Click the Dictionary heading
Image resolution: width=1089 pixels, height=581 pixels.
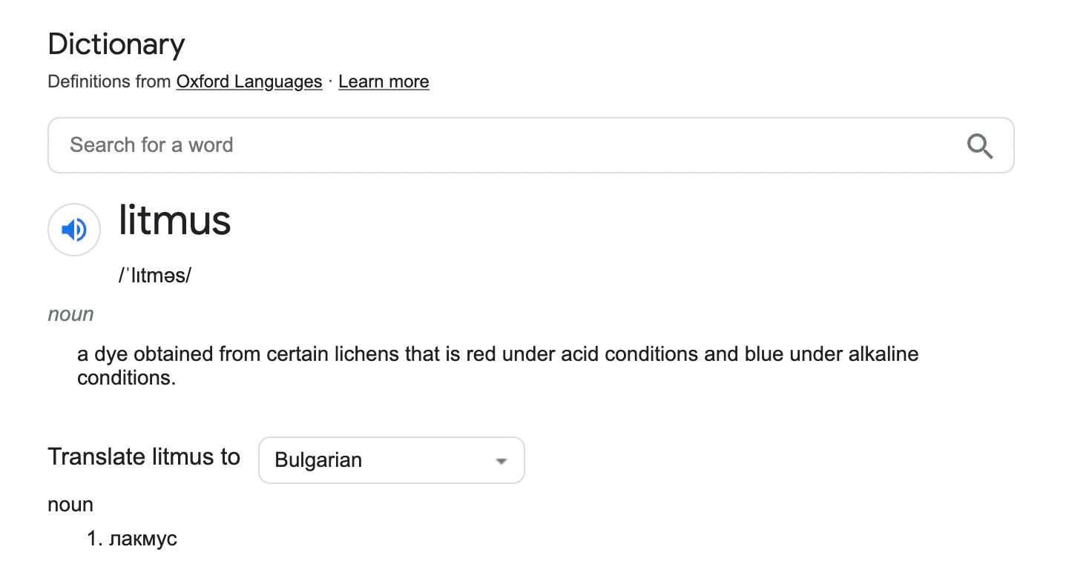click(116, 44)
